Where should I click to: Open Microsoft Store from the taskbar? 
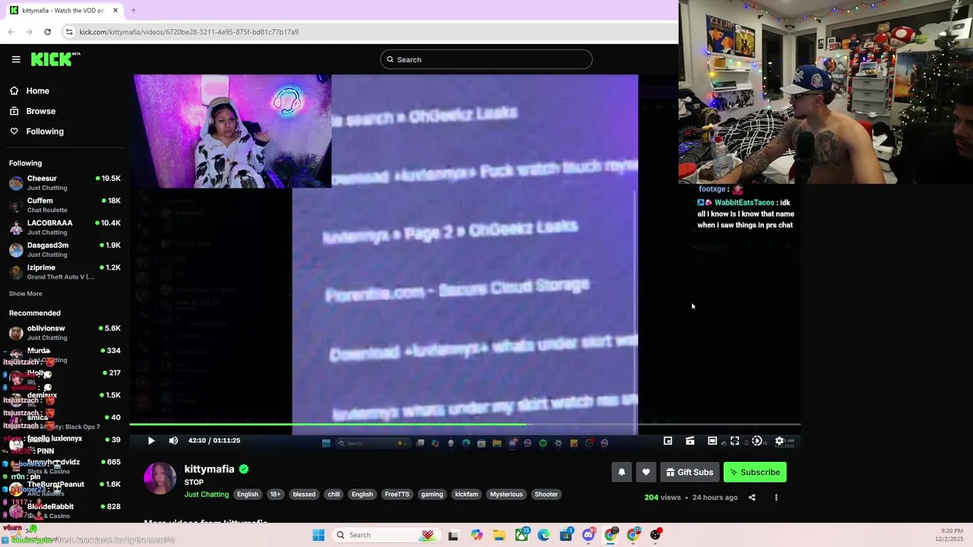pyautogui.click(x=566, y=535)
